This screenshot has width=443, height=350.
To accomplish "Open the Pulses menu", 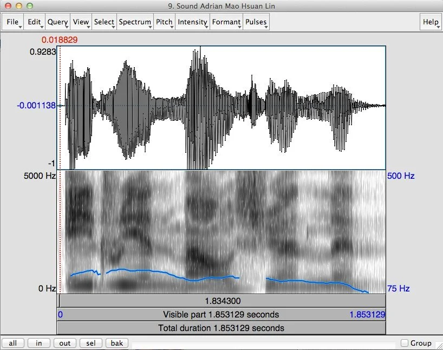I will click(x=255, y=22).
